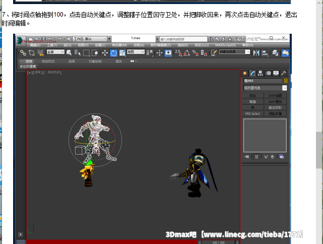Toggle the Spinner Snap magnet
The image size is (323, 244).
pyautogui.click(x=204, y=53)
